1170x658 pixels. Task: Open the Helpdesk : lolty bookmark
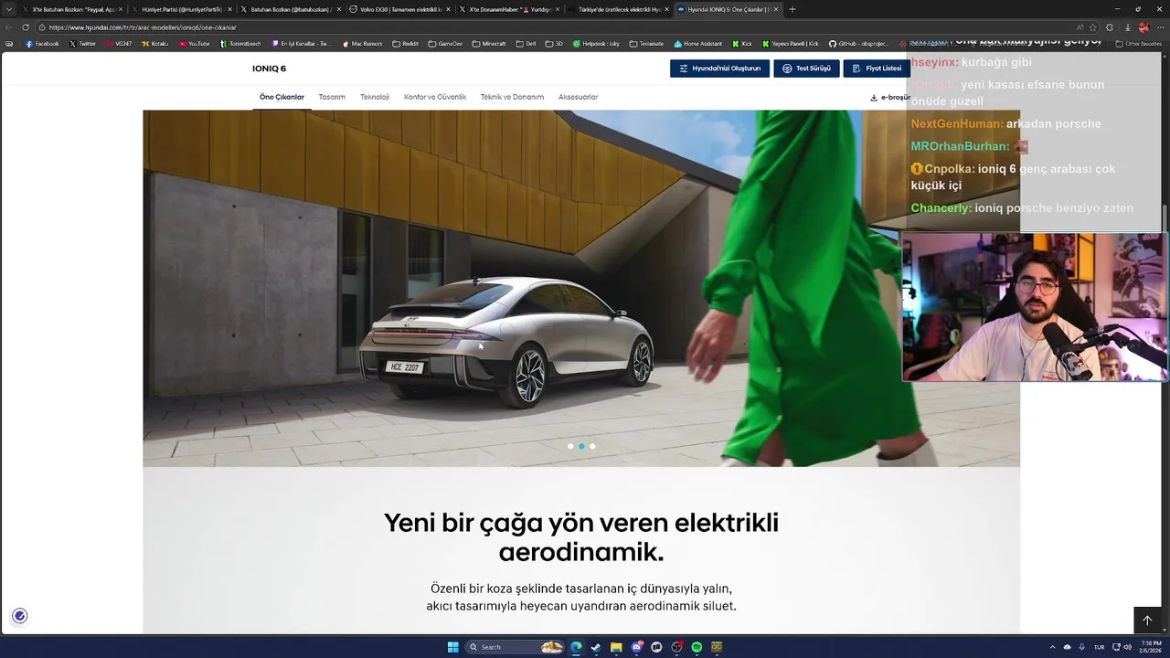pos(596,43)
